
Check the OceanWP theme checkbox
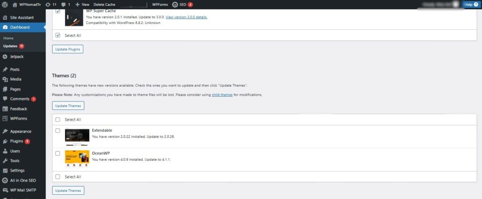tap(58, 153)
